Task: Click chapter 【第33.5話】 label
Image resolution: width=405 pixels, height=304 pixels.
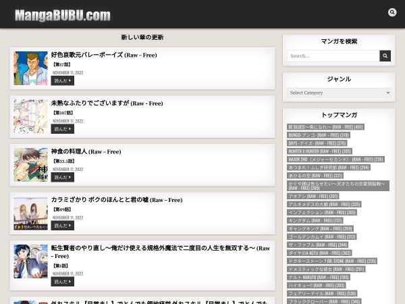Action: (x=64, y=161)
